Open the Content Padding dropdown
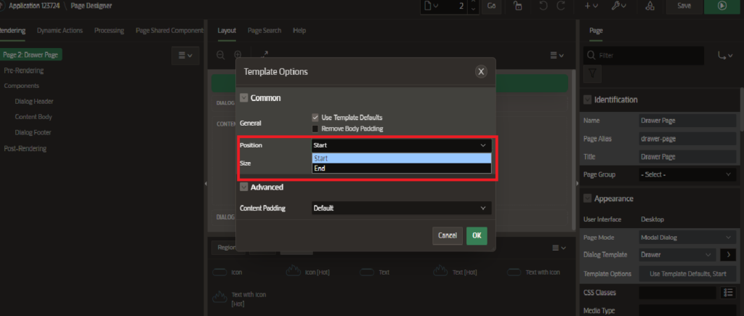 [401, 208]
